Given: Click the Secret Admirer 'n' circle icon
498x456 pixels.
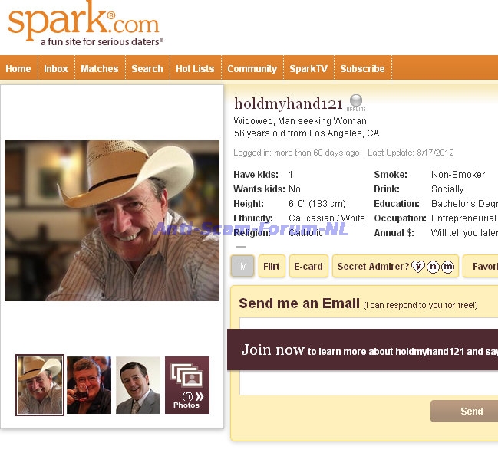Looking at the screenshot, I should 433,267.
